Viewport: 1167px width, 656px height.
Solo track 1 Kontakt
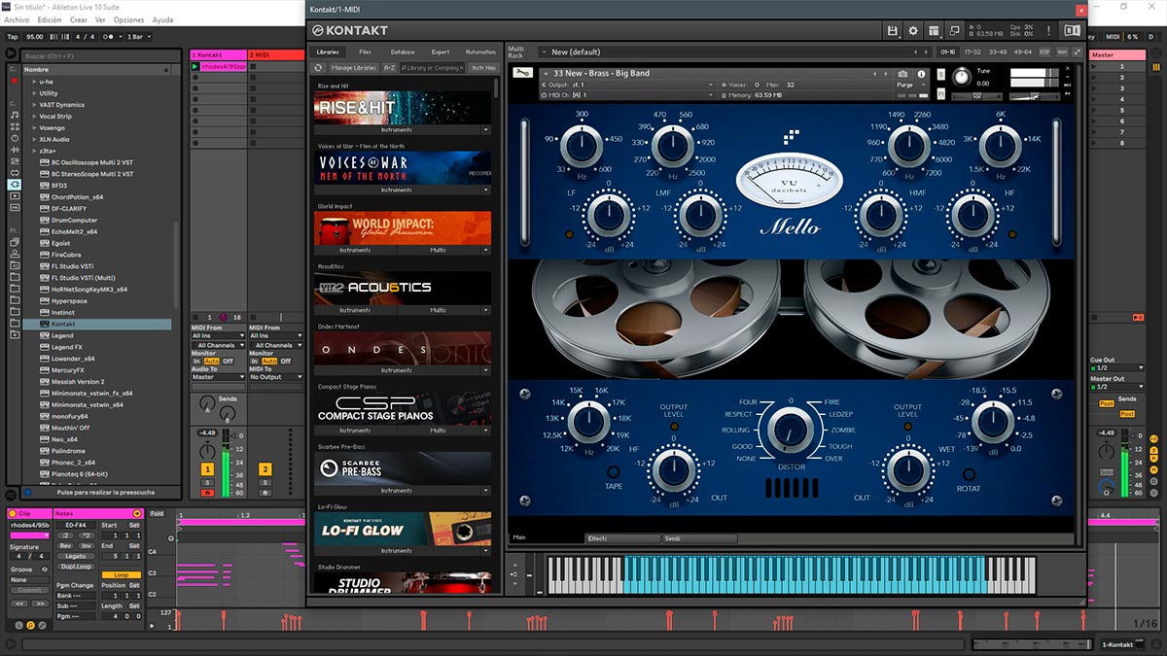point(207,483)
